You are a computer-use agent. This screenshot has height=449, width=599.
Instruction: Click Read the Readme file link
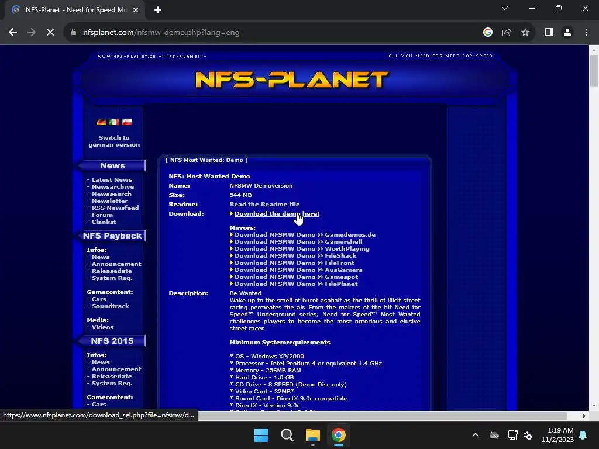[x=264, y=204]
